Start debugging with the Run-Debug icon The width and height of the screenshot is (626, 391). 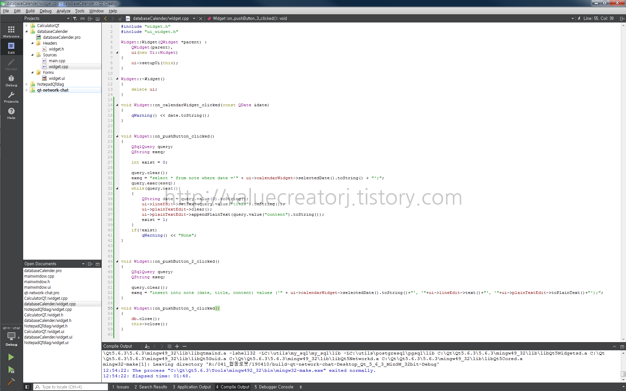[11, 370]
